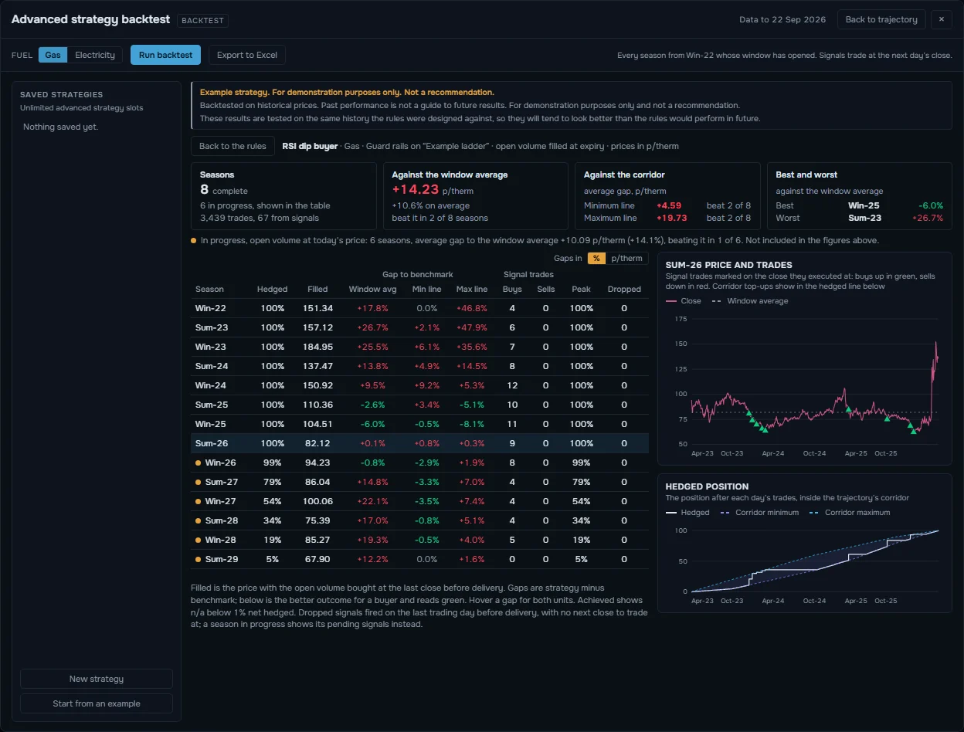Select the Sum-24 season row
The height and width of the screenshot is (732, 964).
click(x=419, y=366)
